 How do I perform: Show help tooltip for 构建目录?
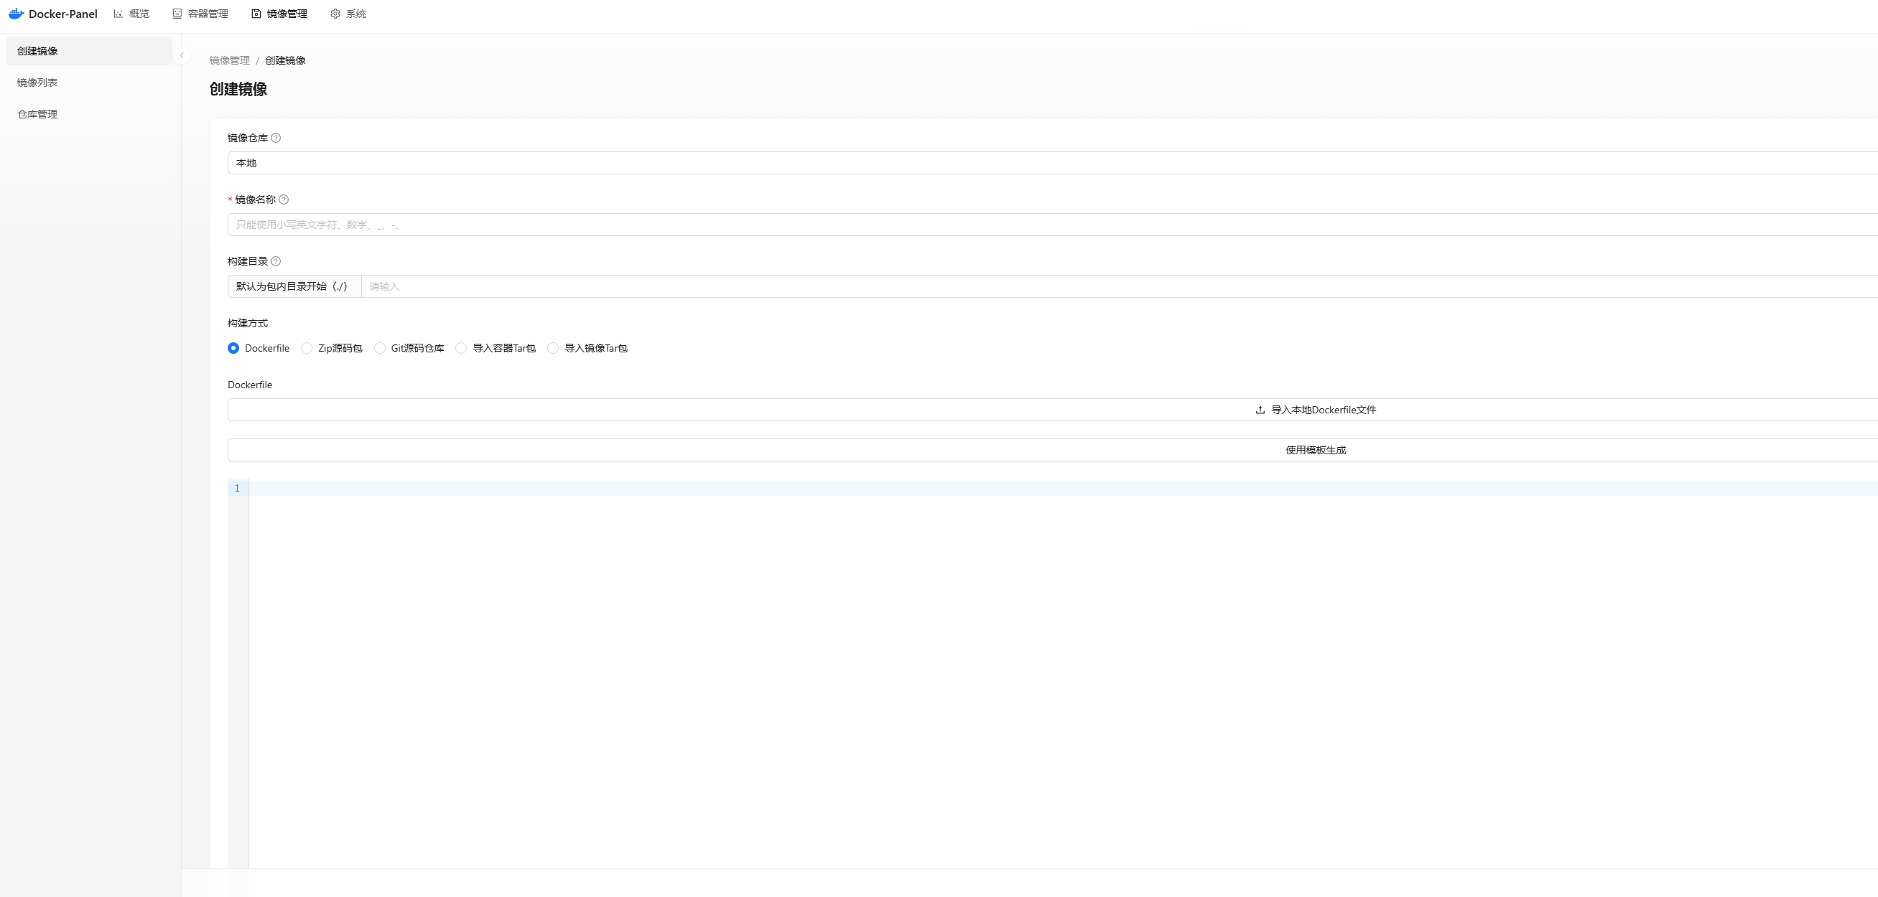[x=276, y=262]
